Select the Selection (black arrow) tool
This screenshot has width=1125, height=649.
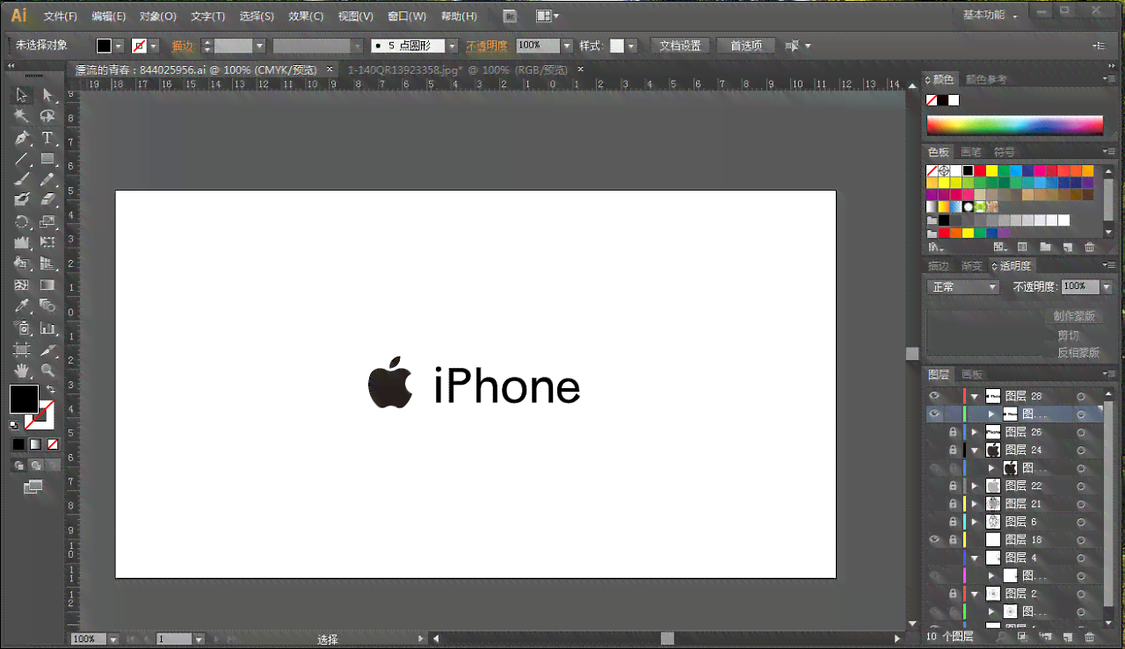point(22,96)
